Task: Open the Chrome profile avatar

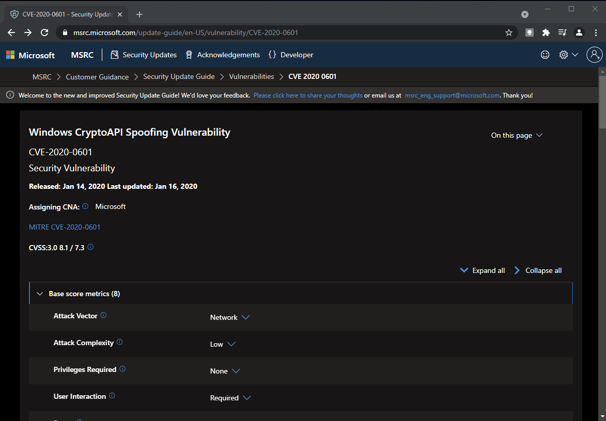Action: pyautogui.click(x=579, y=33)
